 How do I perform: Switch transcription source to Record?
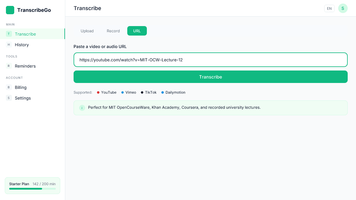113,31
